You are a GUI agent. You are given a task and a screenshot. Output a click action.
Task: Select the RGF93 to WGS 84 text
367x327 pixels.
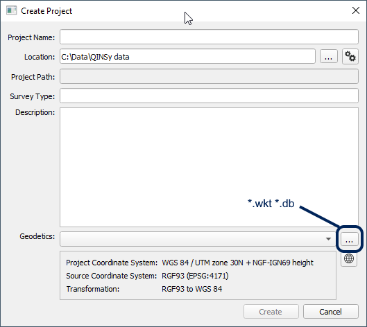pos(191,289)
